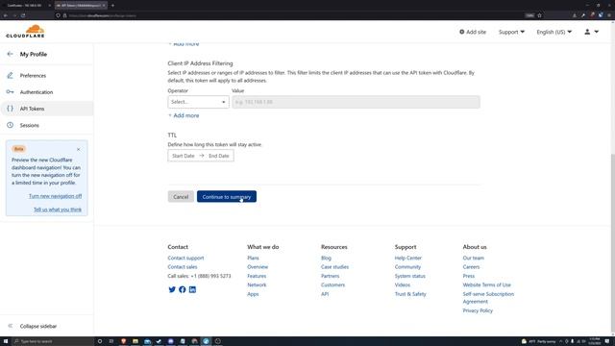Open the browser downloads icon
This screenshot has width=615, height=346.
pos(575,15)
